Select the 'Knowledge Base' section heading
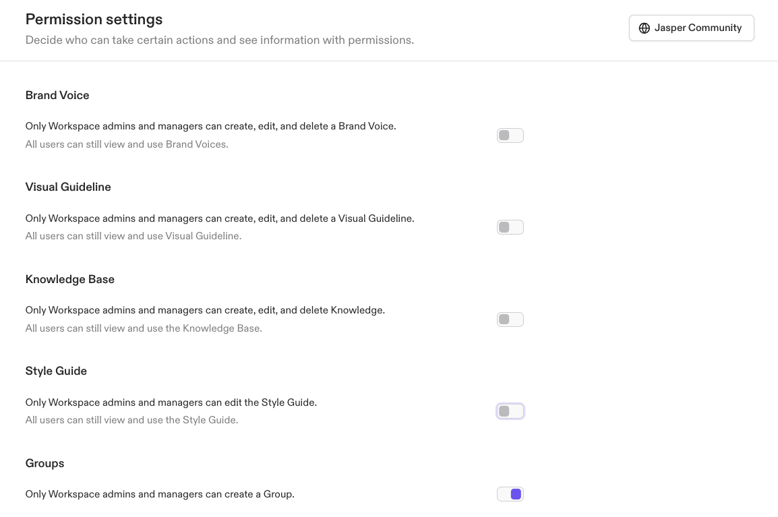 tap(70, 279)
